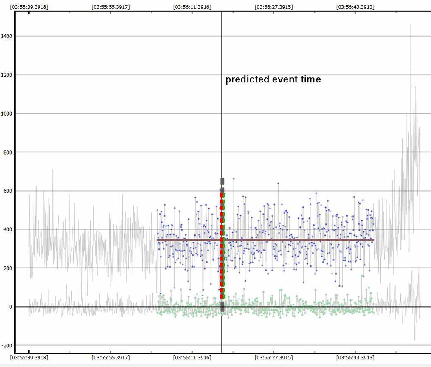Click the top 03:56:27.3915 time label
Viewport: 431px width, 367px height.
tap(273, 7)
